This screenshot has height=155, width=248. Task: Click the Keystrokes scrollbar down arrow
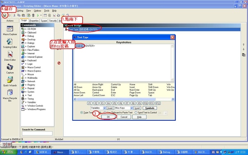[x=172, y=79]
